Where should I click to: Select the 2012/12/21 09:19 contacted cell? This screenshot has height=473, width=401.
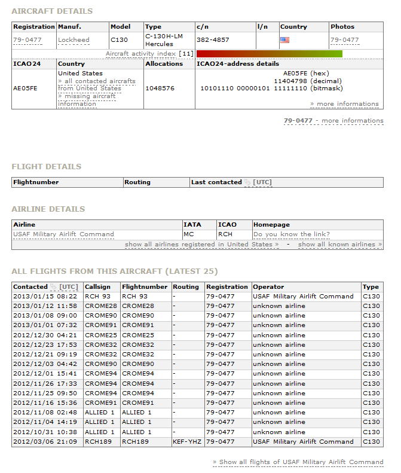coord(48,355)
